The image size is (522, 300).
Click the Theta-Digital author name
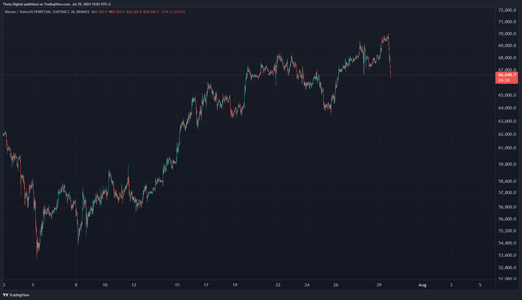(13, 4)
